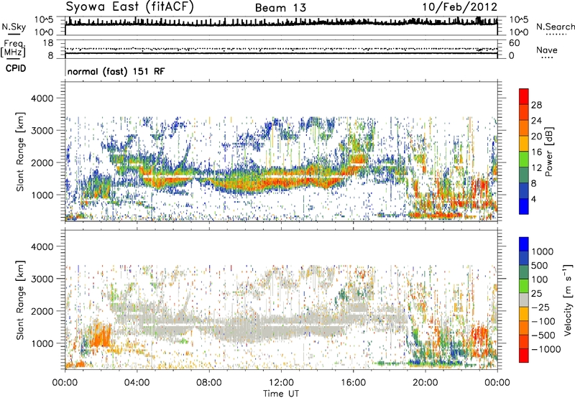The height and width of the screenshot is (398, 575).
Task: Click the '-25' tick on Velocity colorbar
Action: coord(540,307)
